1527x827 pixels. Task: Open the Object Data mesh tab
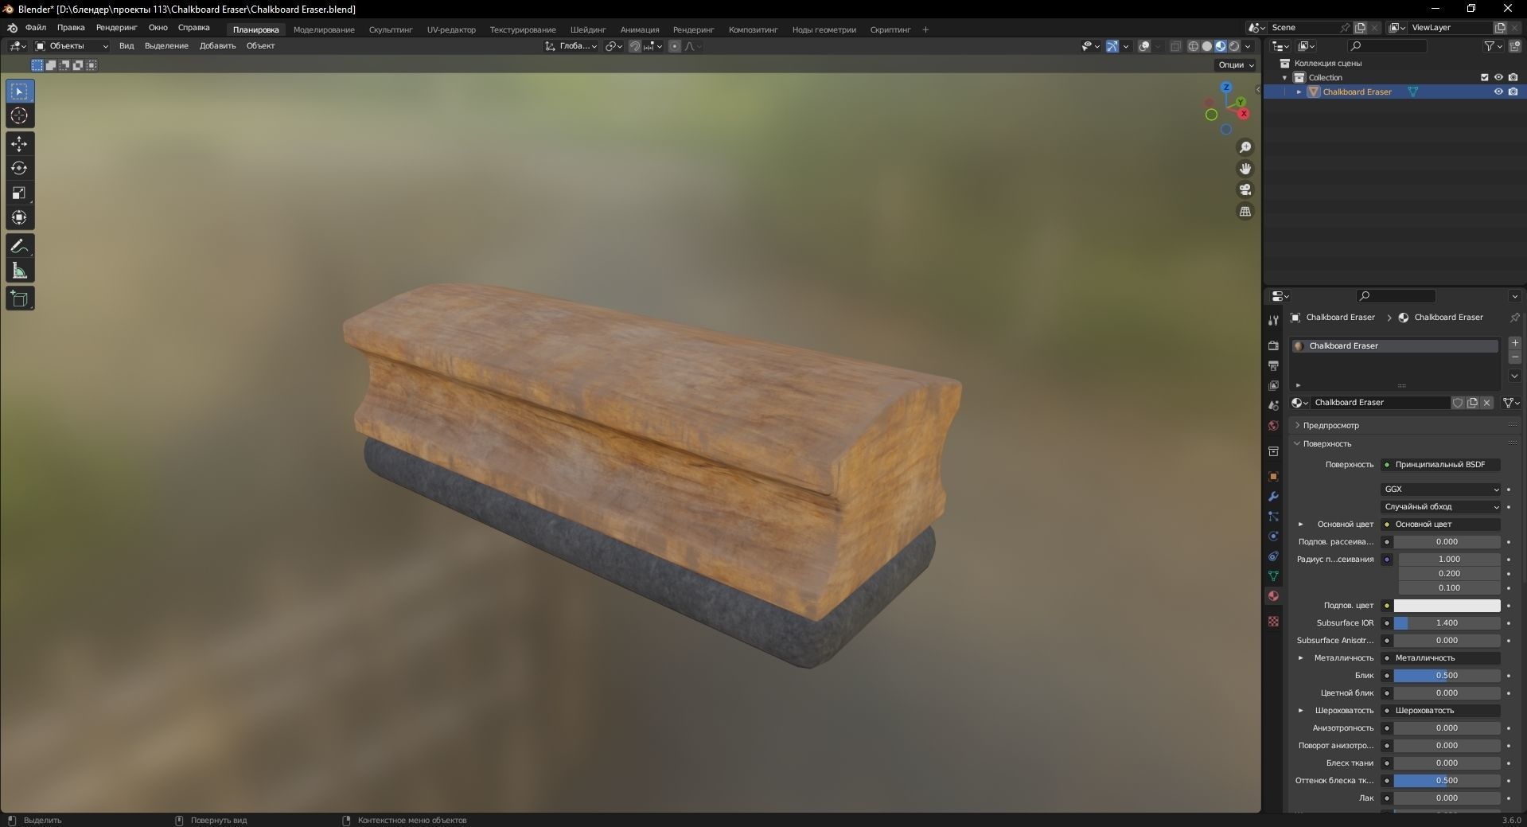click(1273, 576)
